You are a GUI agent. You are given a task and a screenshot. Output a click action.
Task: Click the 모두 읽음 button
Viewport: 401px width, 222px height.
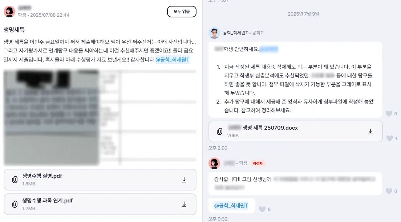pos(182,12)
